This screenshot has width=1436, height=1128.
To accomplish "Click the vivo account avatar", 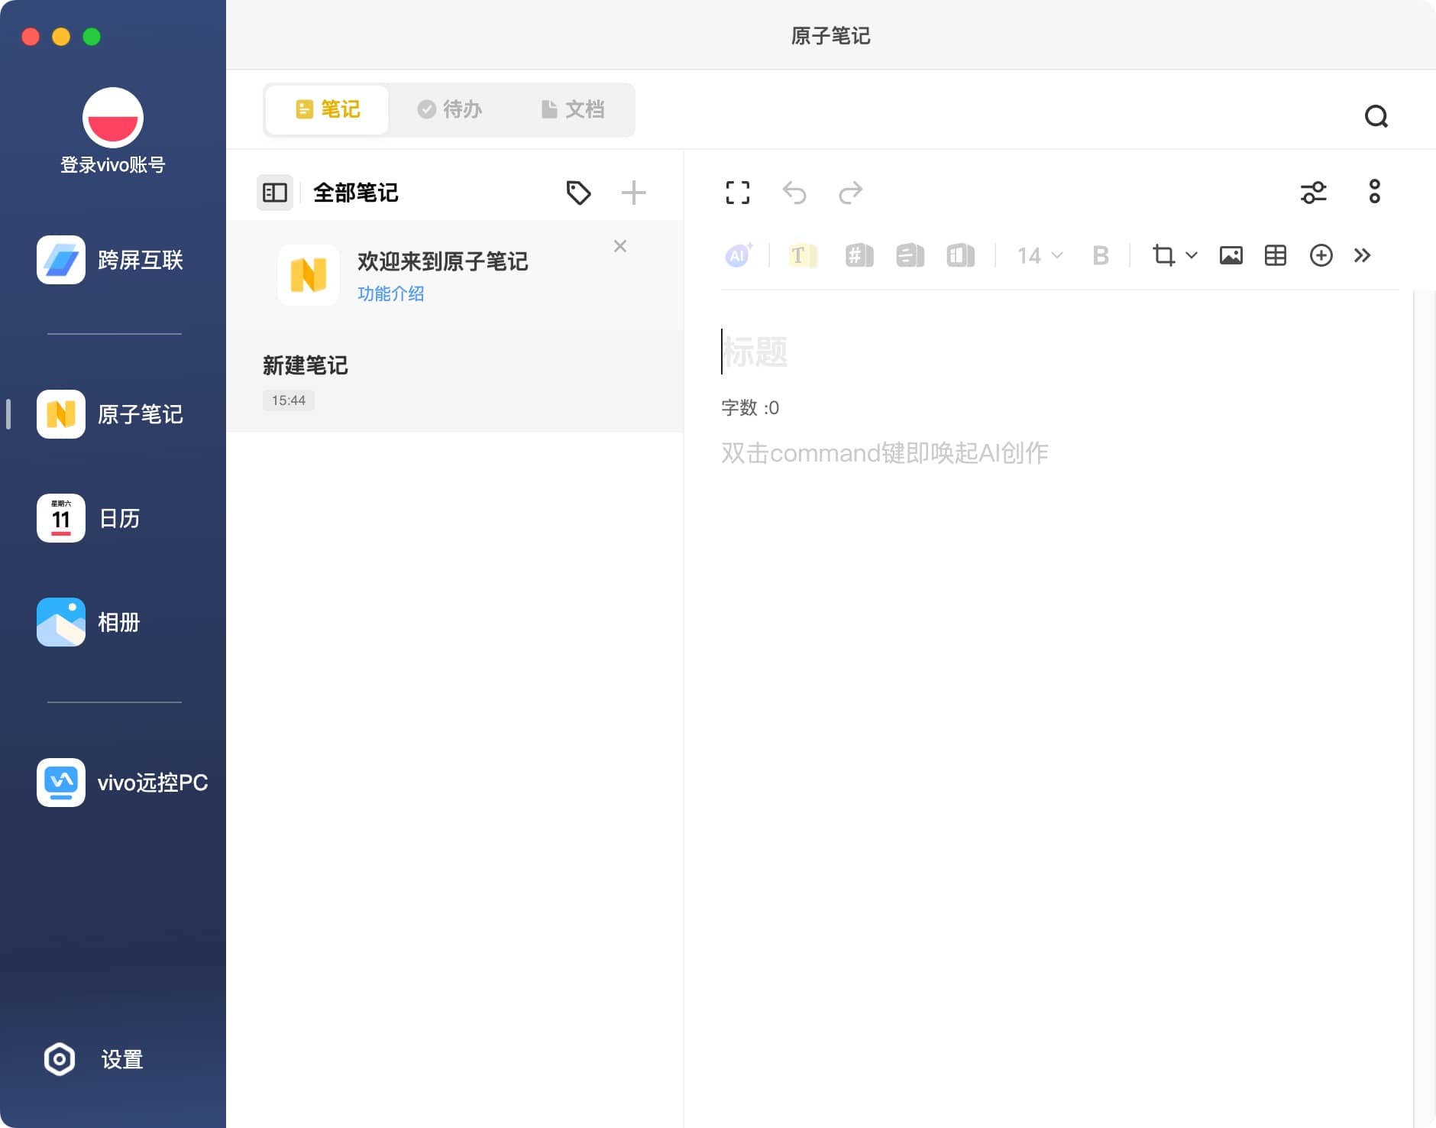I will [113, 118].
